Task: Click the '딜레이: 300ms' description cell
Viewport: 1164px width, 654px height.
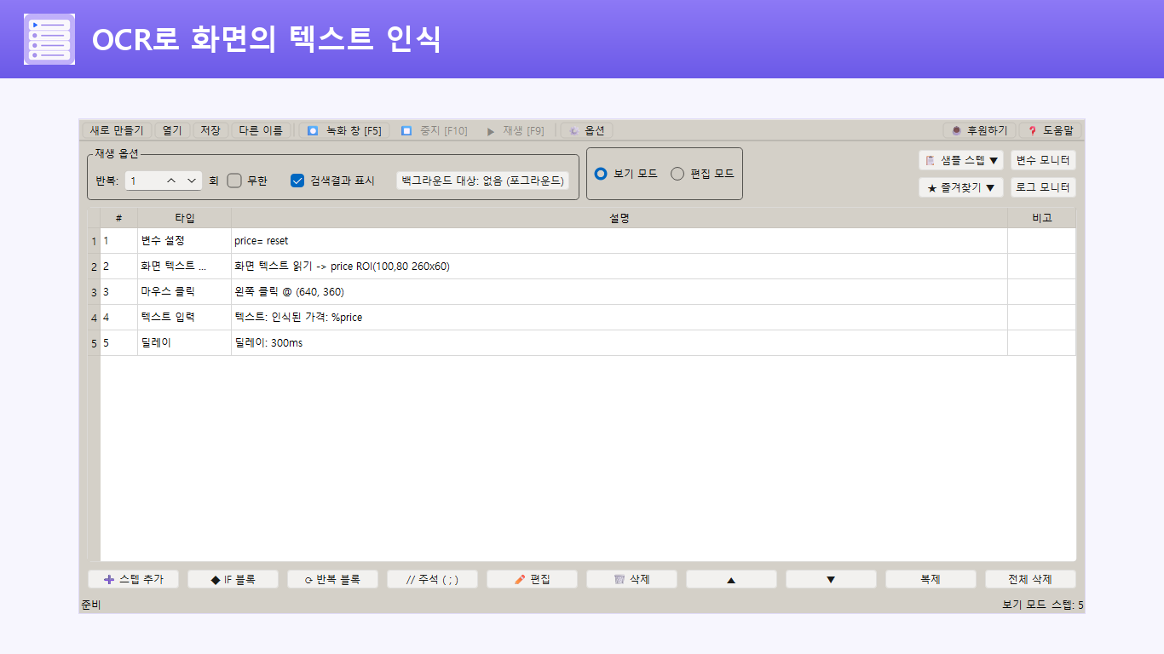Action: pos(619,343)
